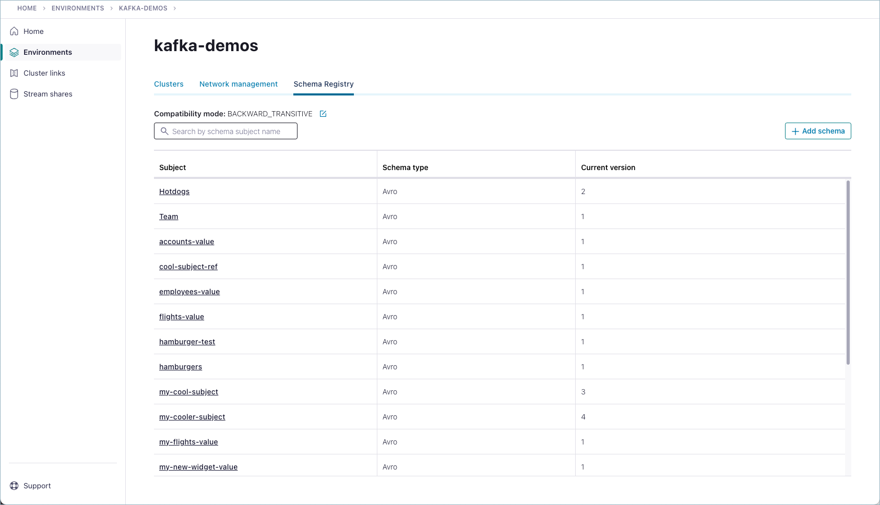Select the Home icon in the sidebar
Viewport: 880px width, 505px height.
pos(14,31)
